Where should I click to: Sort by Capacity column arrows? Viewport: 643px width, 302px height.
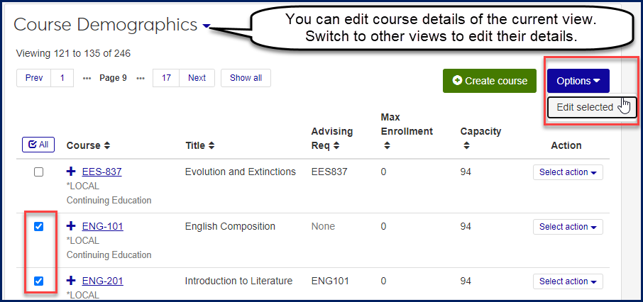pyautogui.click(x=466, y=145)
